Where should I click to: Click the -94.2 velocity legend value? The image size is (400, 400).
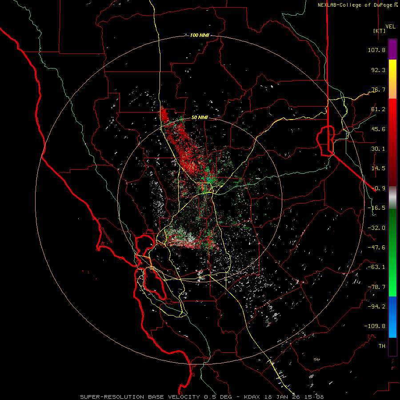tap(376, 307)
